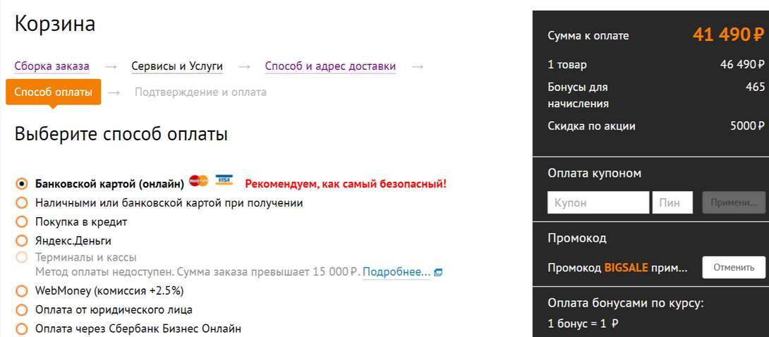769x337 pixels.
Task: Return to Способ и адрес доставки step
Action: click(x=331, y=66)
